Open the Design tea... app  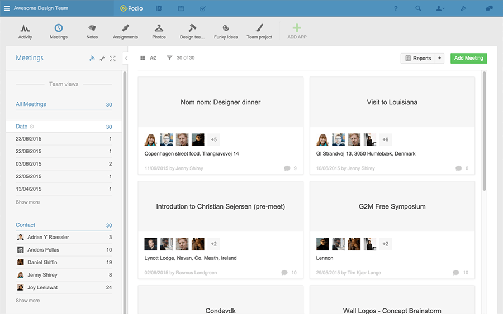coord(192,31)
